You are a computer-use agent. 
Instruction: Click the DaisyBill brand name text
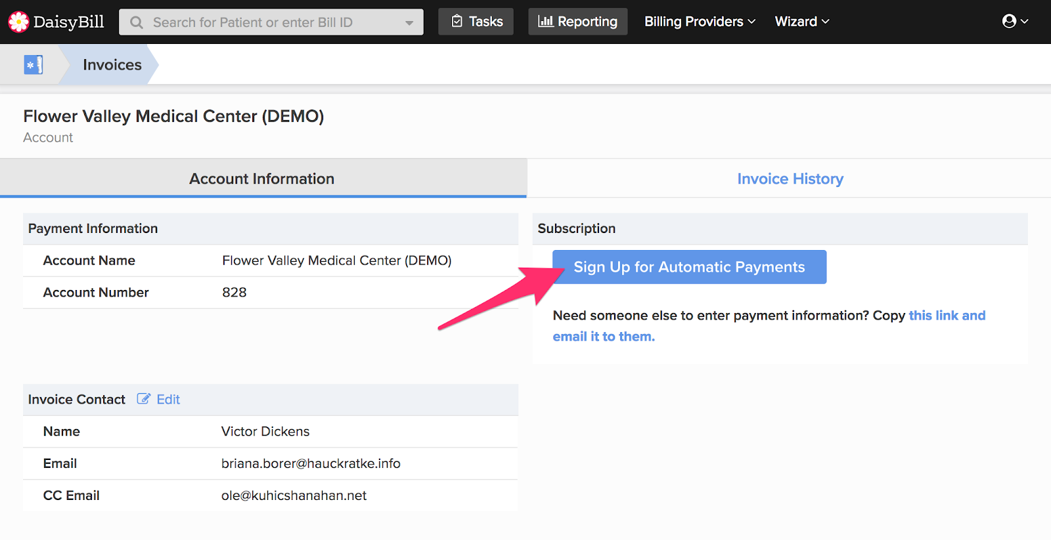(69, 22)
